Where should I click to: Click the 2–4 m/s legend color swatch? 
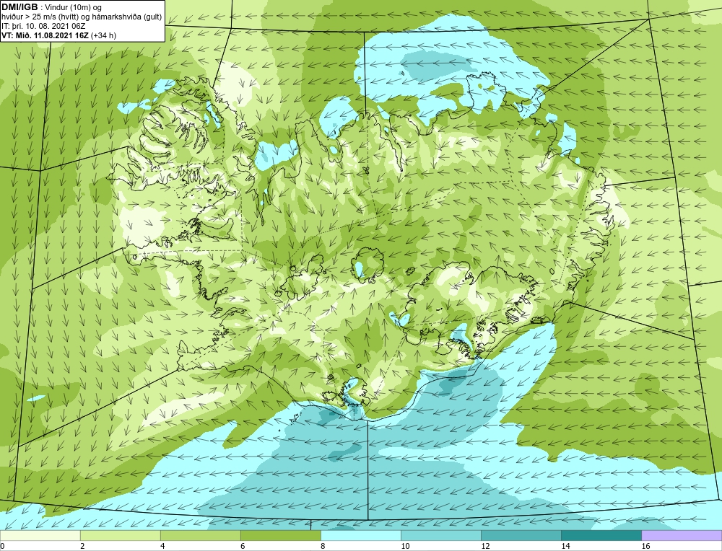120,535
